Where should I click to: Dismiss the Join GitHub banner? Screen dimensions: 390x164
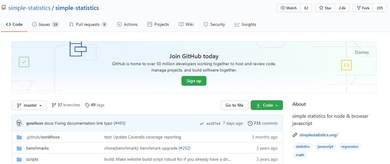[362, 52]
